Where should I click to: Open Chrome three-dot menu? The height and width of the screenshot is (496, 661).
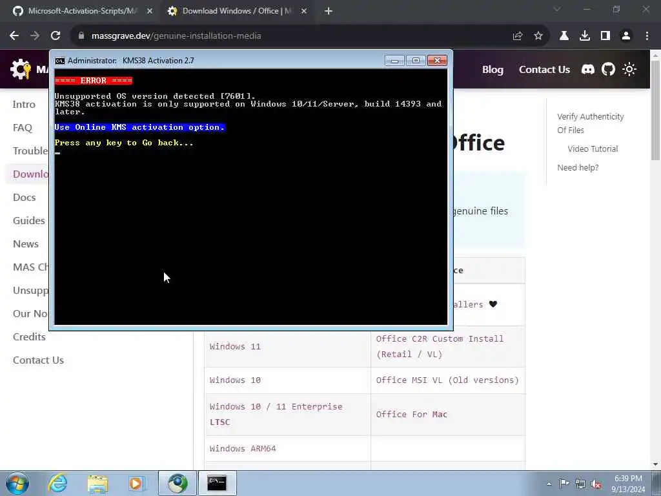[647, 36]
